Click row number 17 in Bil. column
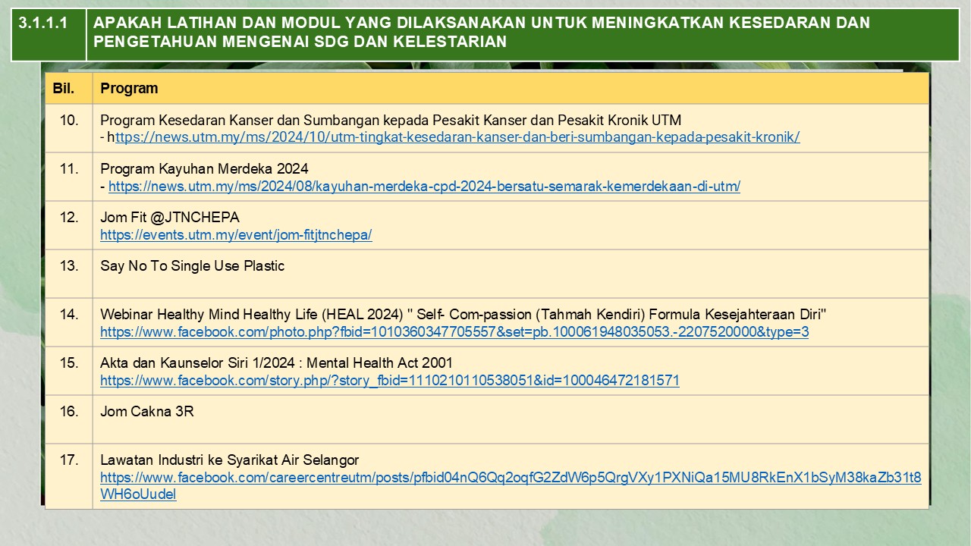 coord(69,460)
